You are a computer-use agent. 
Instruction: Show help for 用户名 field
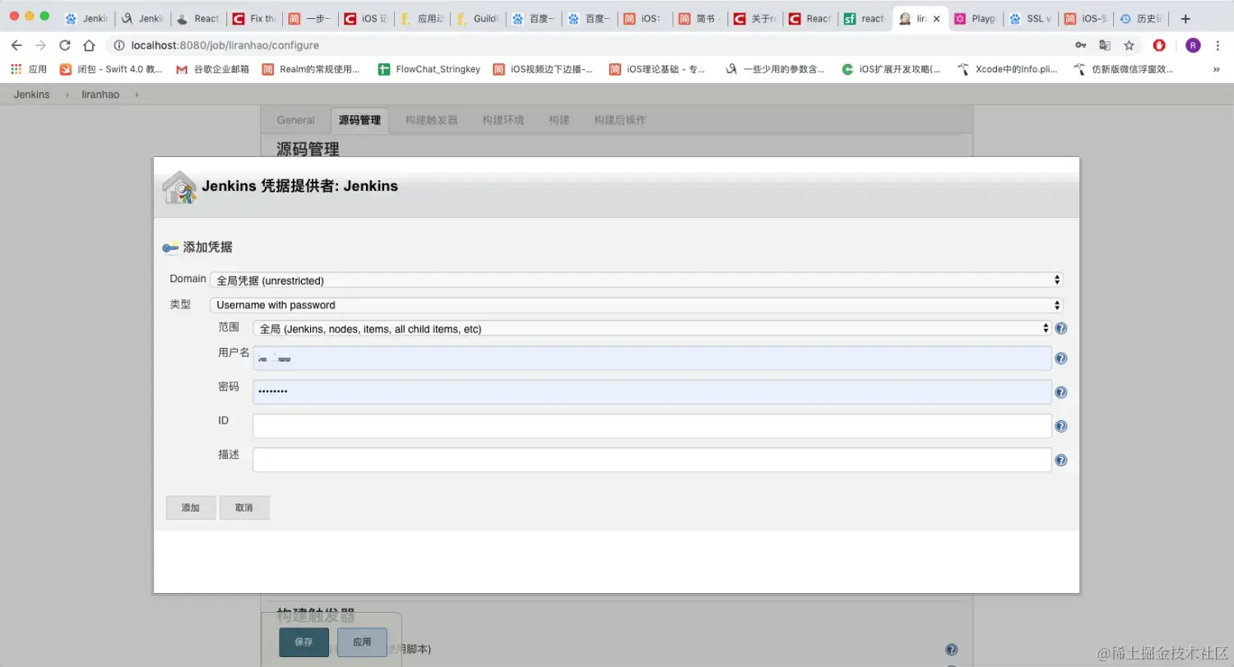click(1061, 359)
